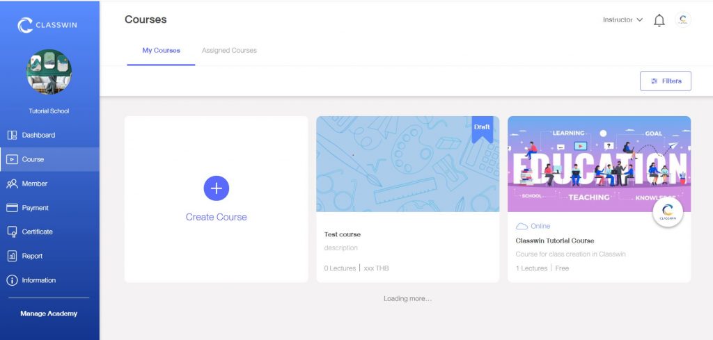The width and height of the screenshot is (713, 340).
Task: Select the My Courses tab
Action: point(161,51)
